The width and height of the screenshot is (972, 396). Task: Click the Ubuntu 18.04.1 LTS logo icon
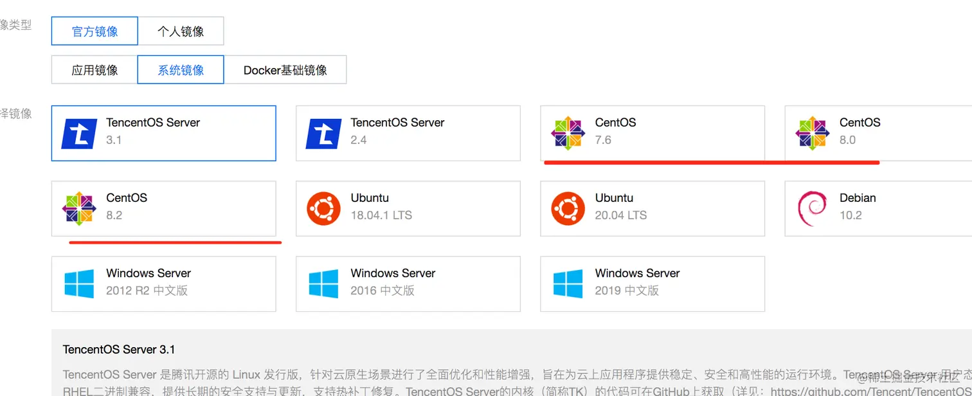click(323, 208)
